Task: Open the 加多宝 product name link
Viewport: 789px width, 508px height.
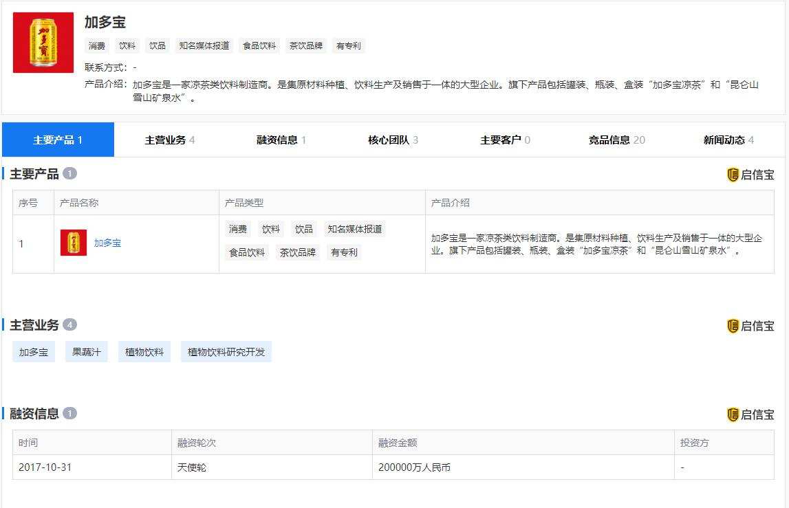Action: click(107, 243)
